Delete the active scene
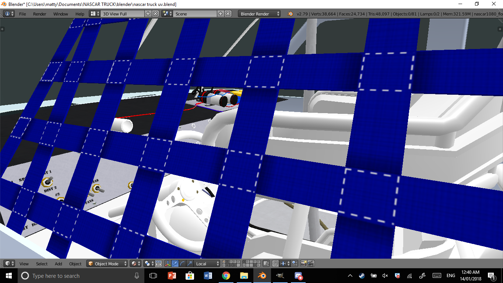503x283 pixels. pyautogui.click(x=228, y=14)
